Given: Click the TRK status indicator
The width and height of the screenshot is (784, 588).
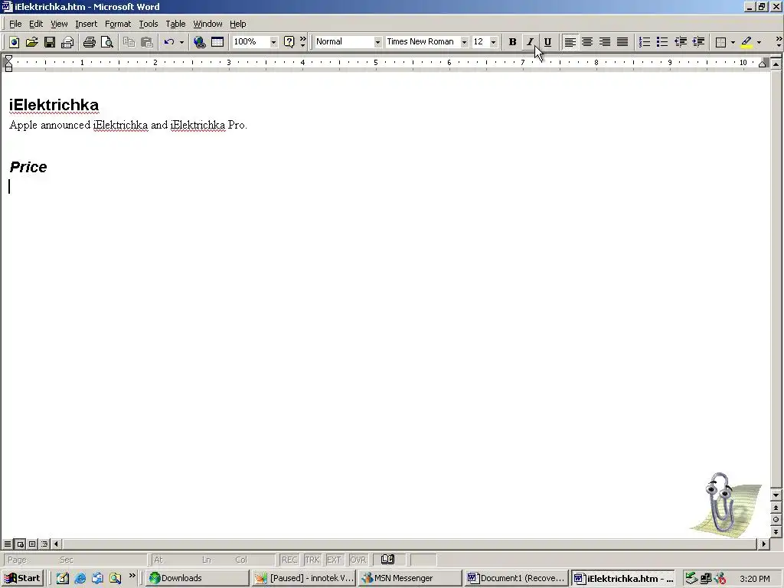Looking at the screenshot, I should (x=312, y=560).
